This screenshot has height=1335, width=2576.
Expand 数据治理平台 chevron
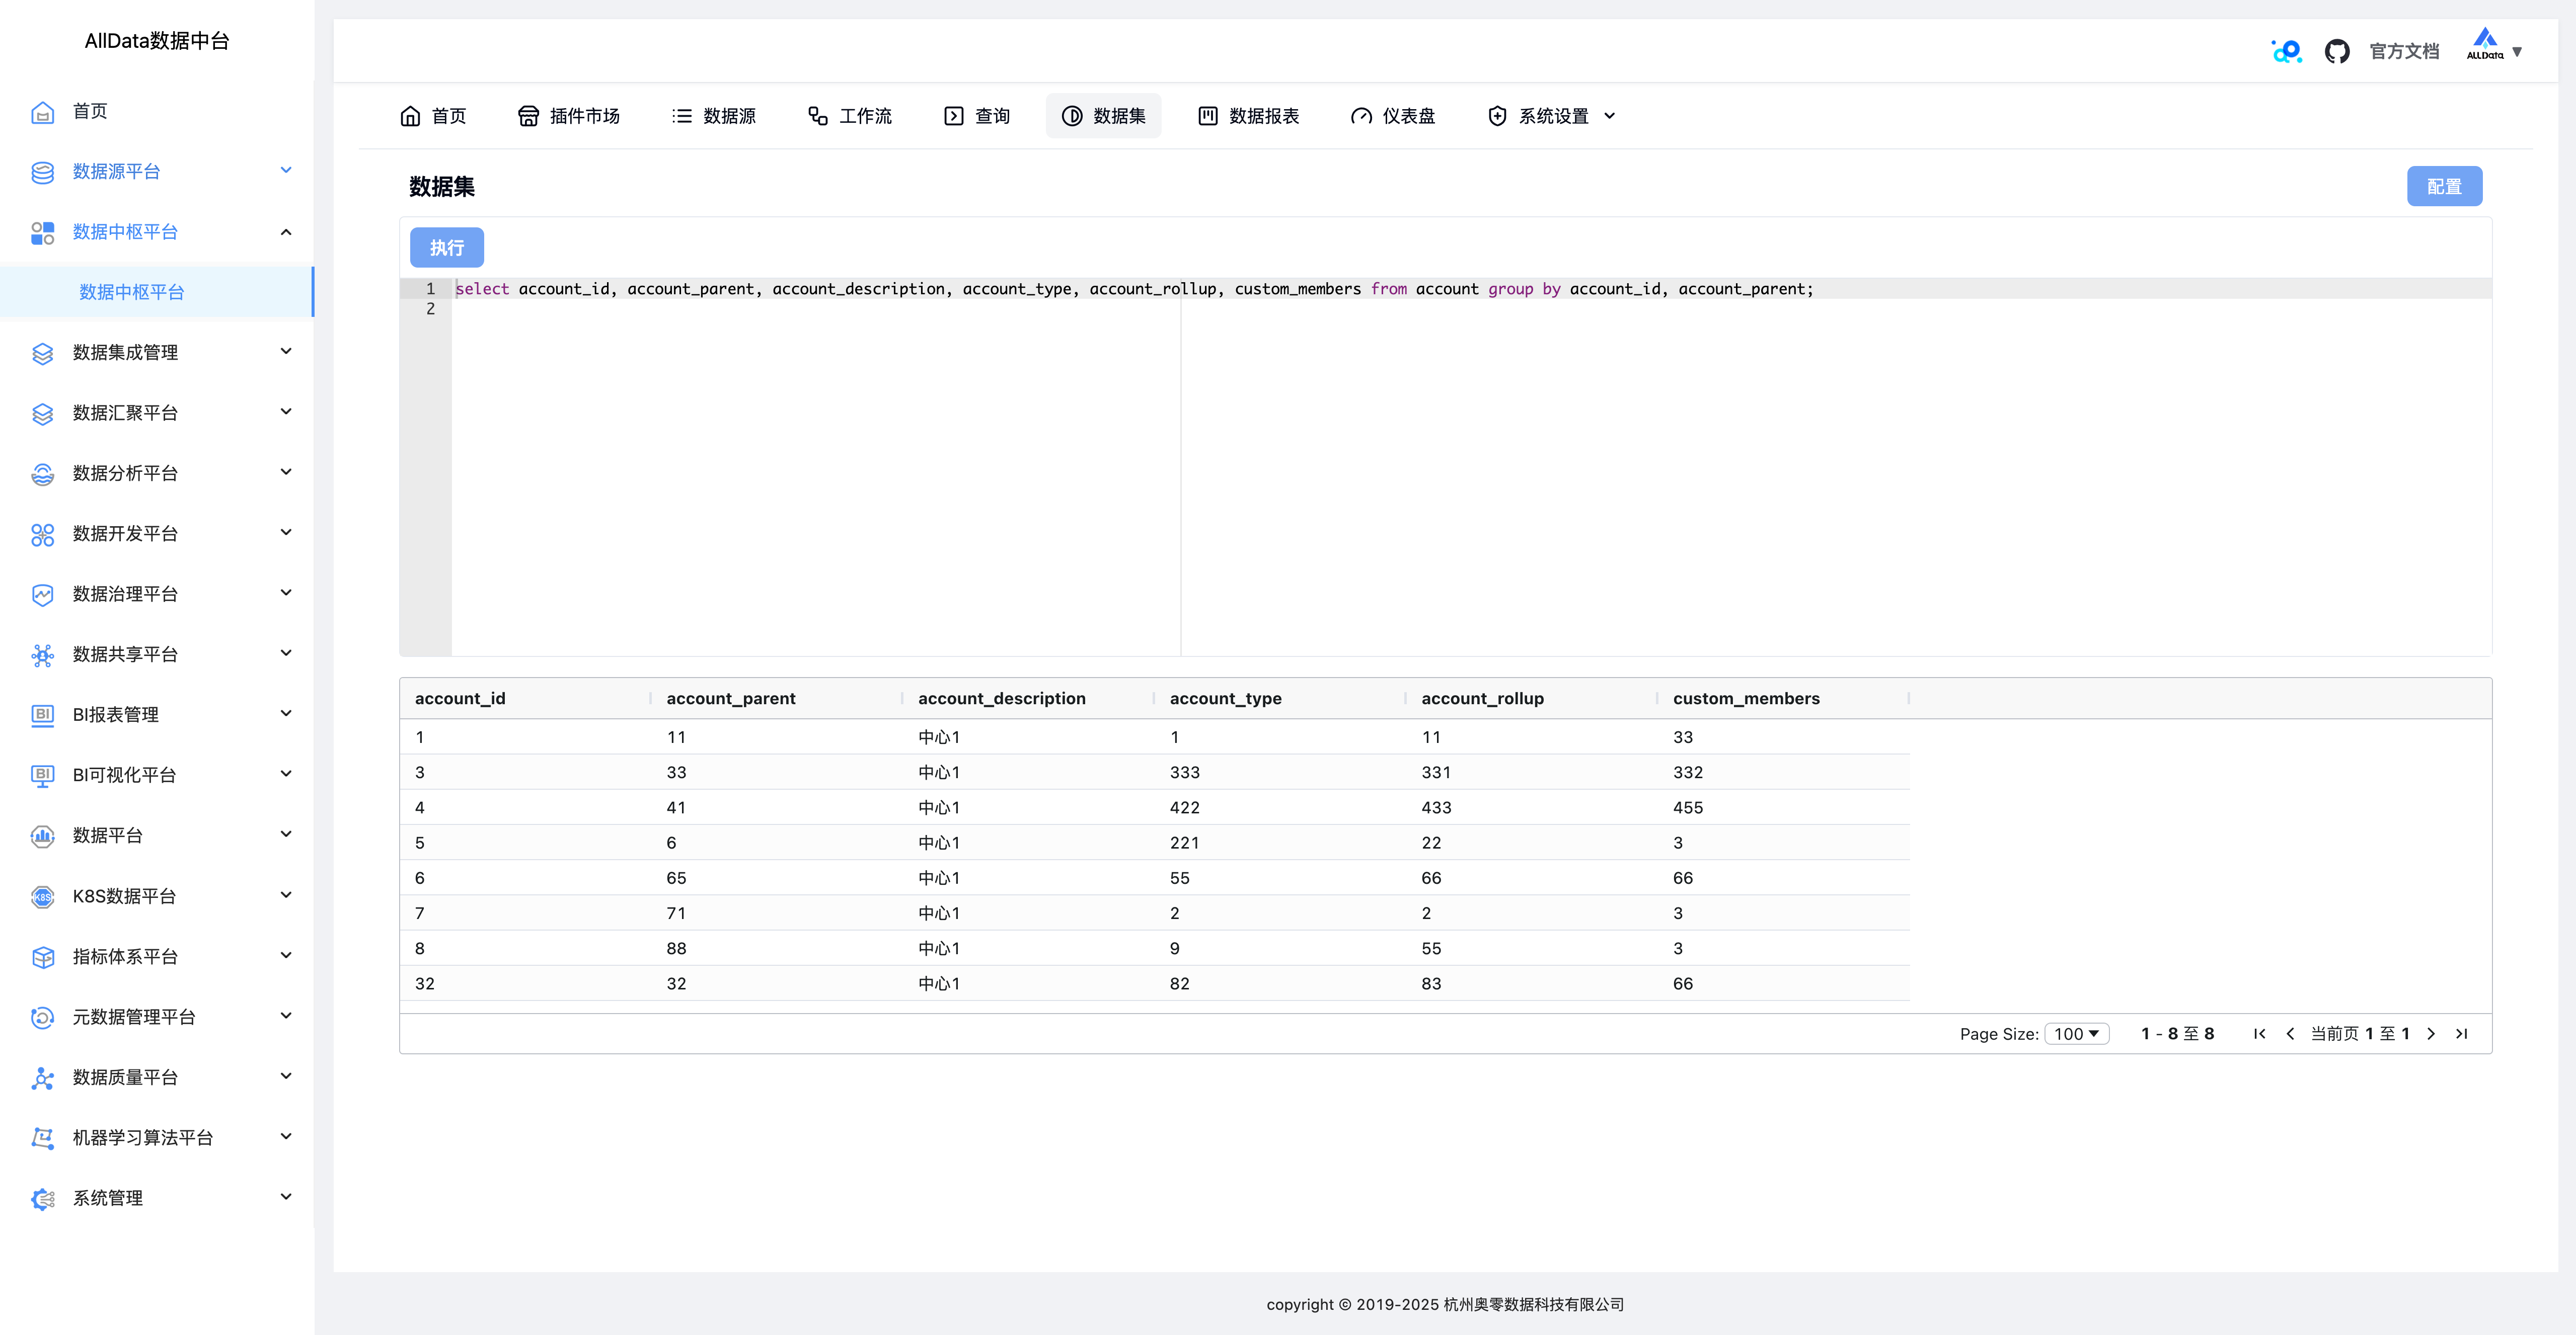(x=286, y=594)
